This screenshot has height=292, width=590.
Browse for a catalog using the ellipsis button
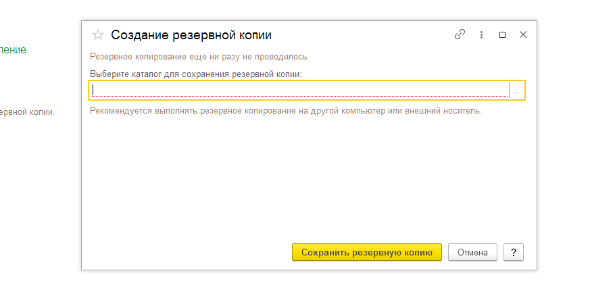[516, 91]
